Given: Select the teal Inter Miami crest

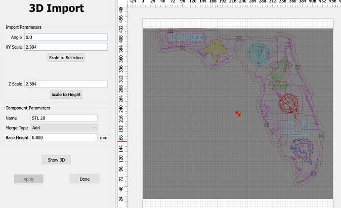Looking at the screenshot, I should coord(257,53).
